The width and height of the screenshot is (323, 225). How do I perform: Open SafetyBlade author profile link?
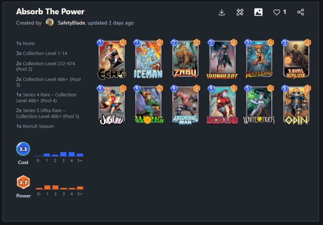71,23
